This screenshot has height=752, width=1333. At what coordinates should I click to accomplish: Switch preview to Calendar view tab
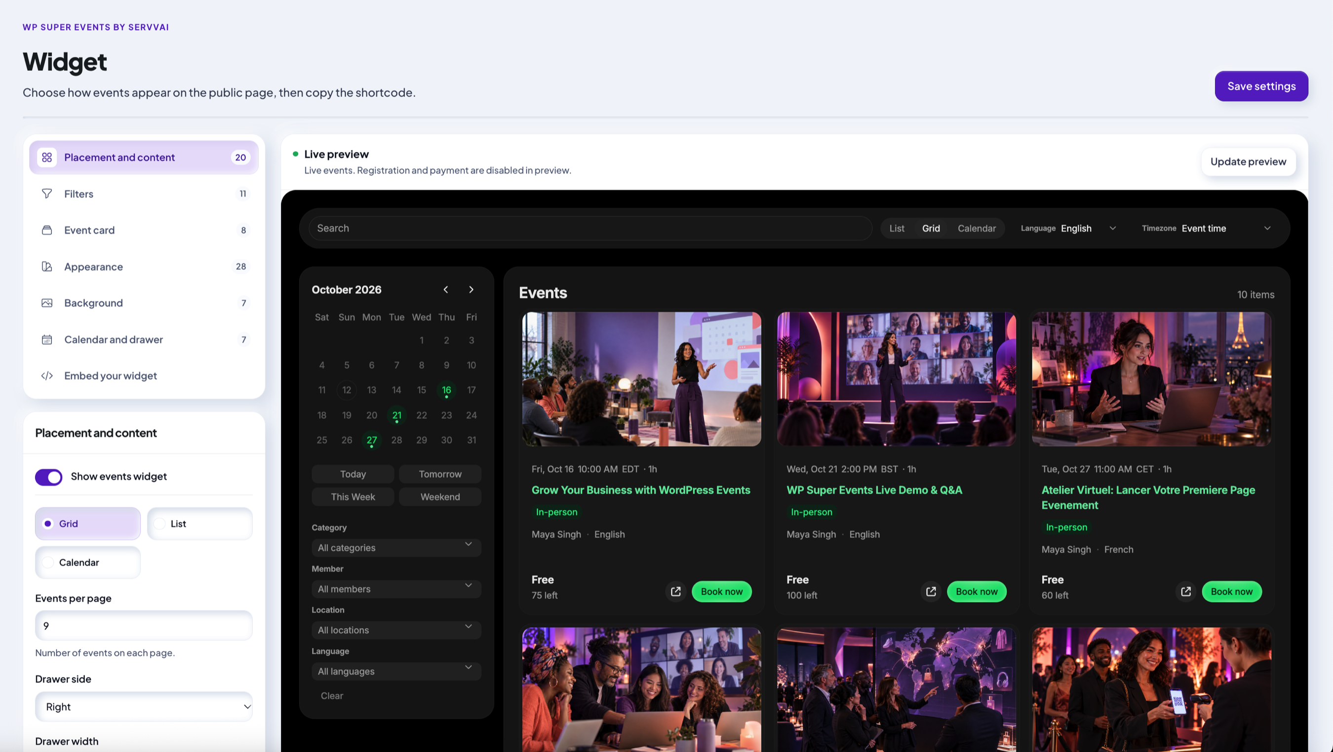pyautogui.click(x=977, y=228)
